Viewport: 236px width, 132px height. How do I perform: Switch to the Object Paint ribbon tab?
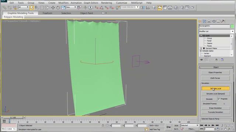click(87, 13)
